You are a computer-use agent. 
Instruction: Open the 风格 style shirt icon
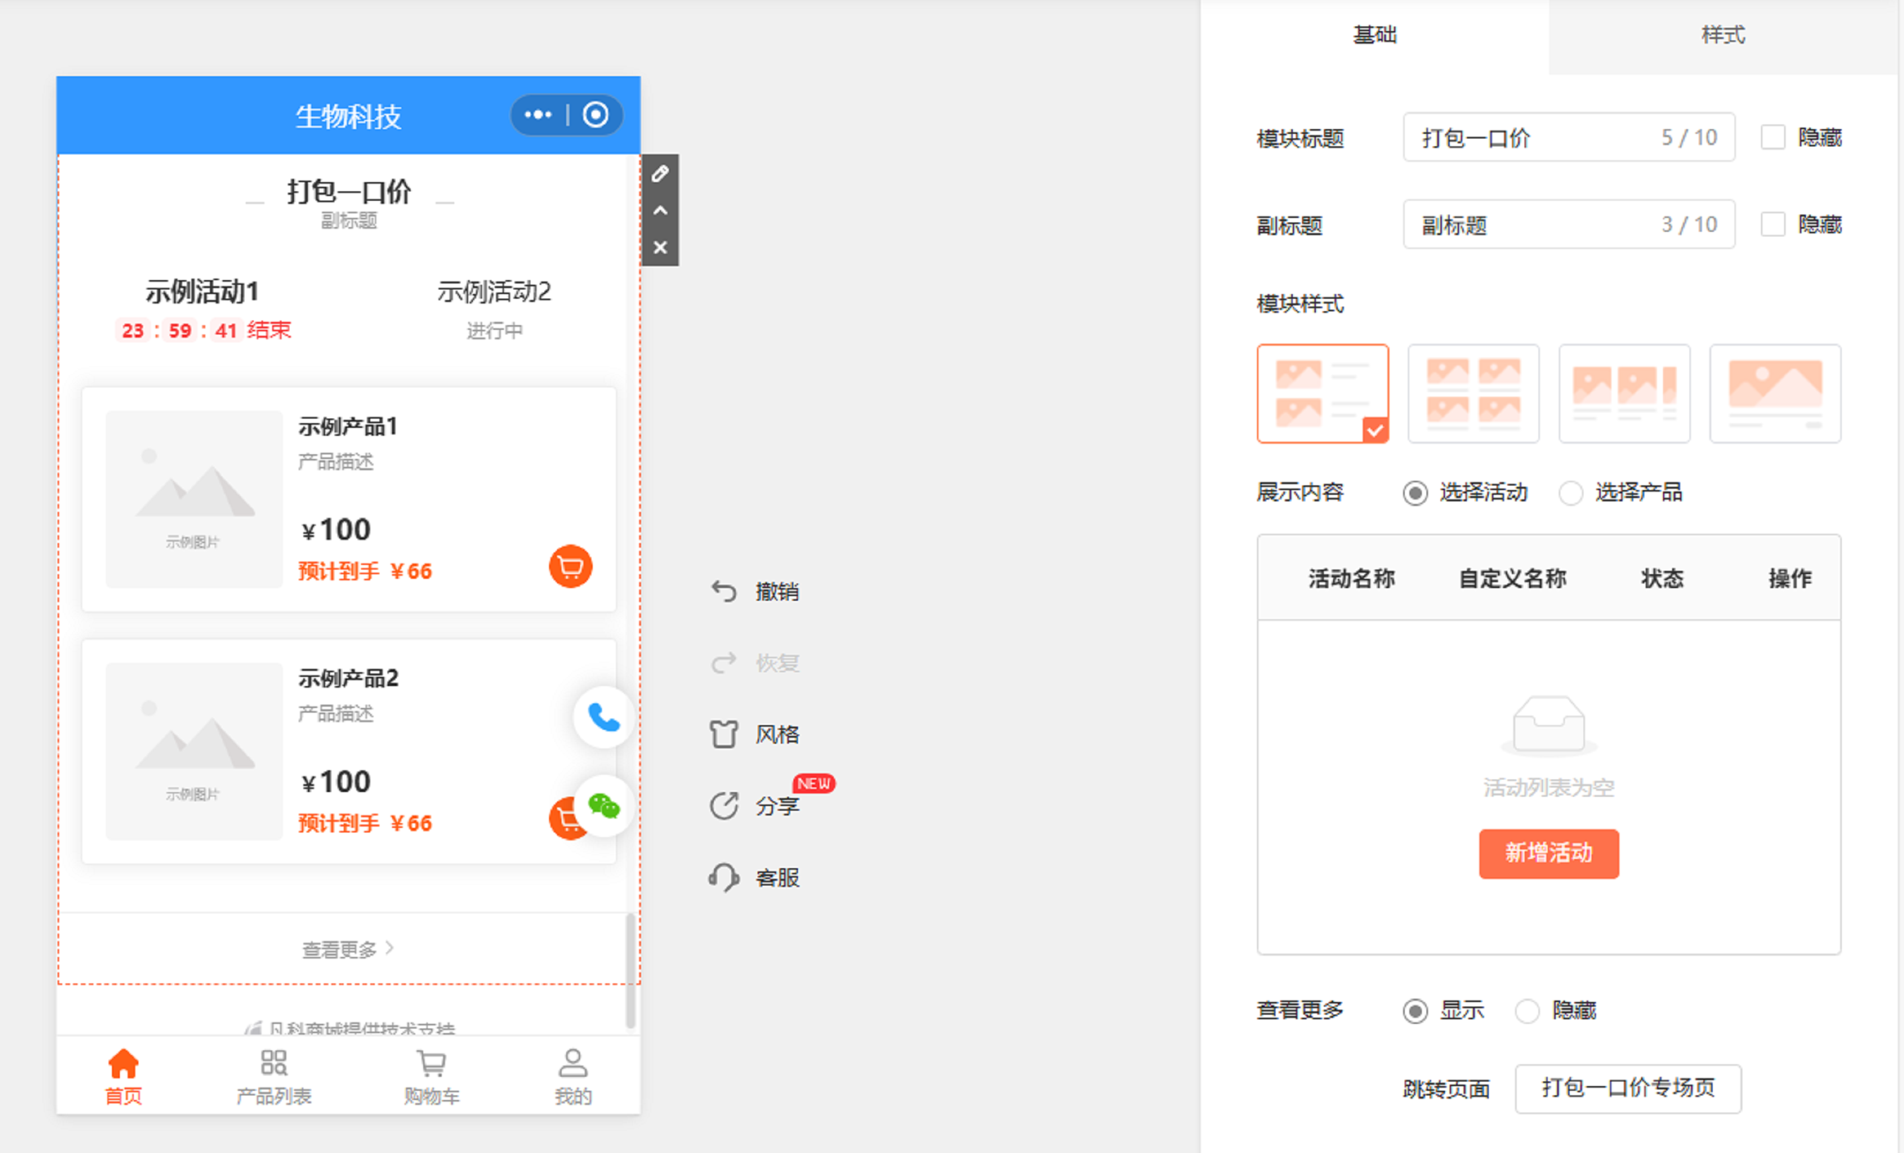tap(724, 734)
